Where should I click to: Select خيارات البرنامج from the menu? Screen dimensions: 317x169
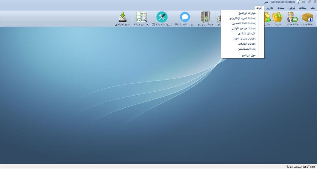tap(247, 13)
